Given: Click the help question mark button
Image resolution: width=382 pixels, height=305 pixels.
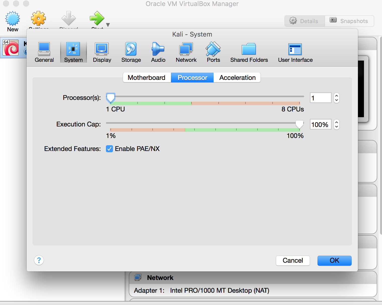Looking at the screenshot, I should tap(39, 260).
